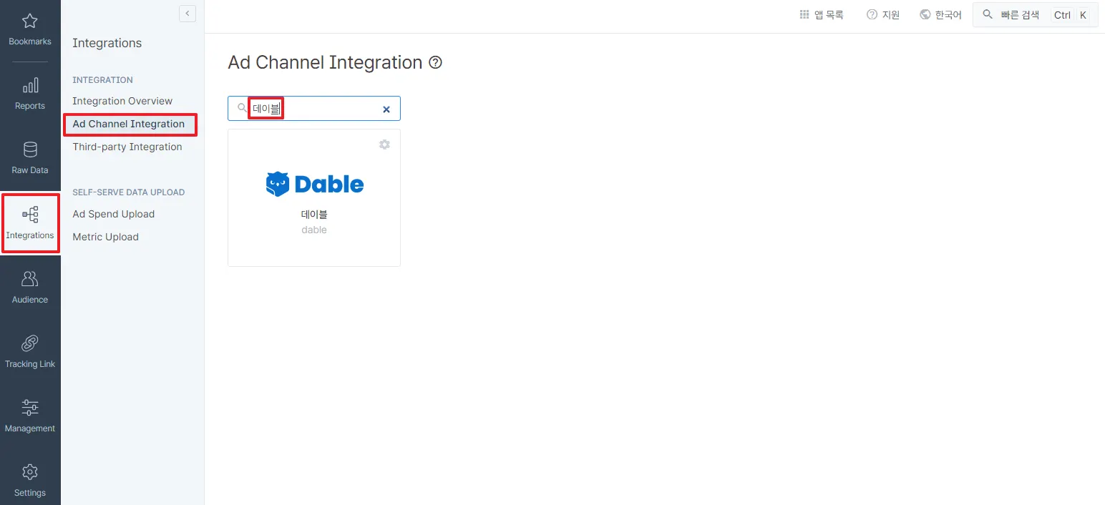Click the 지원 support link
The image size is (1105, 505).
883,14
